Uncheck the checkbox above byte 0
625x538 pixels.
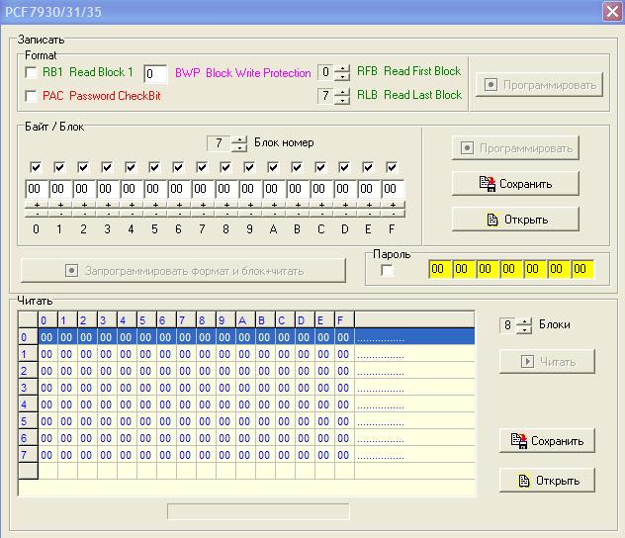pyautogui.click(x=36, y=167)
